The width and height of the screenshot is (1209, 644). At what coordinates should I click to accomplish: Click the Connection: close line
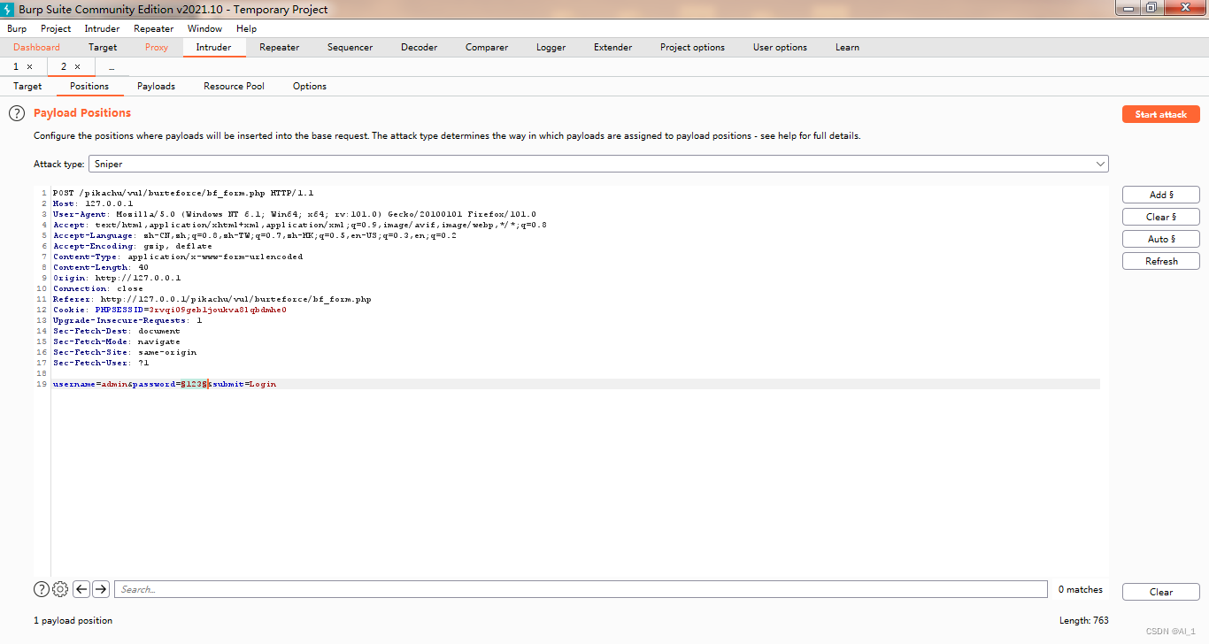98,288
